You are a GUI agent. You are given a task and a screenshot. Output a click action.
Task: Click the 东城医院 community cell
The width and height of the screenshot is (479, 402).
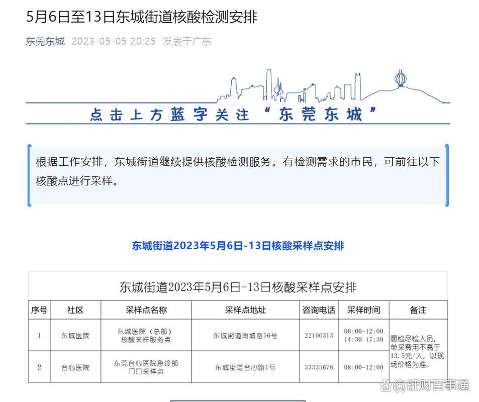tap(75, 335)
